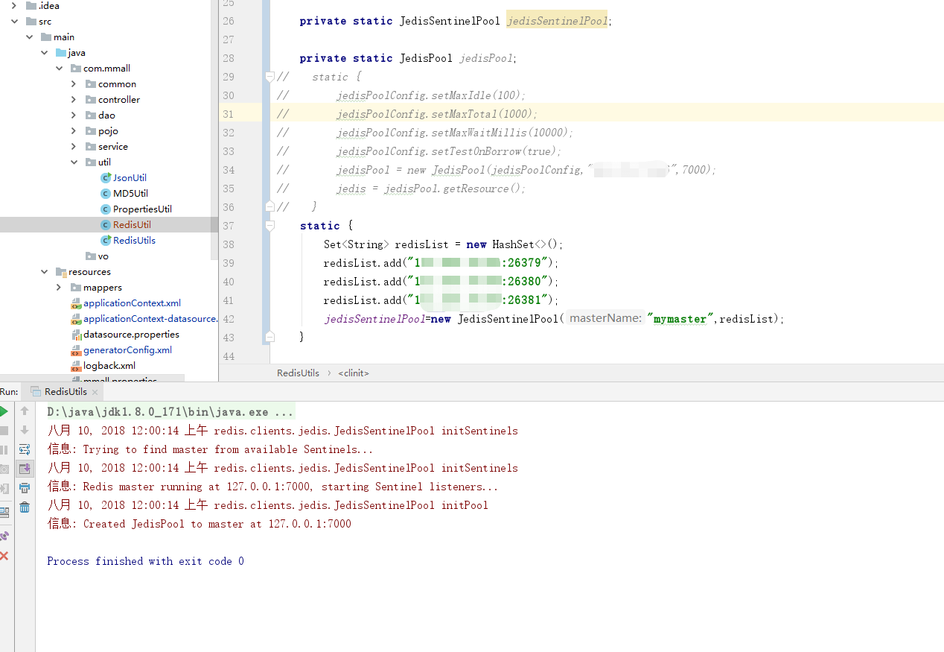Click the <clinit> breadcrumb in editor
Image resolution: width=944 pixels, height=652 pixels.
(x=354, y=373)
